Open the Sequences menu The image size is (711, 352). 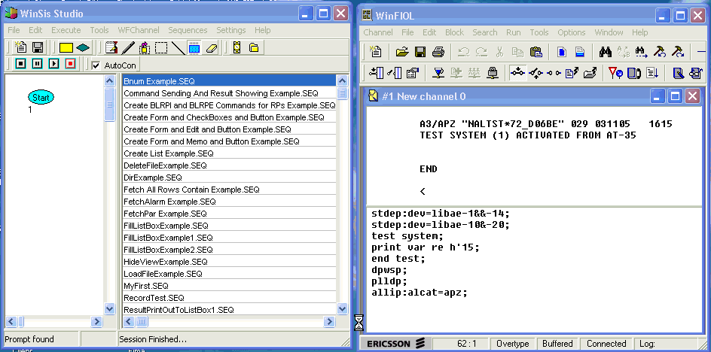click(x=188, y=30)
